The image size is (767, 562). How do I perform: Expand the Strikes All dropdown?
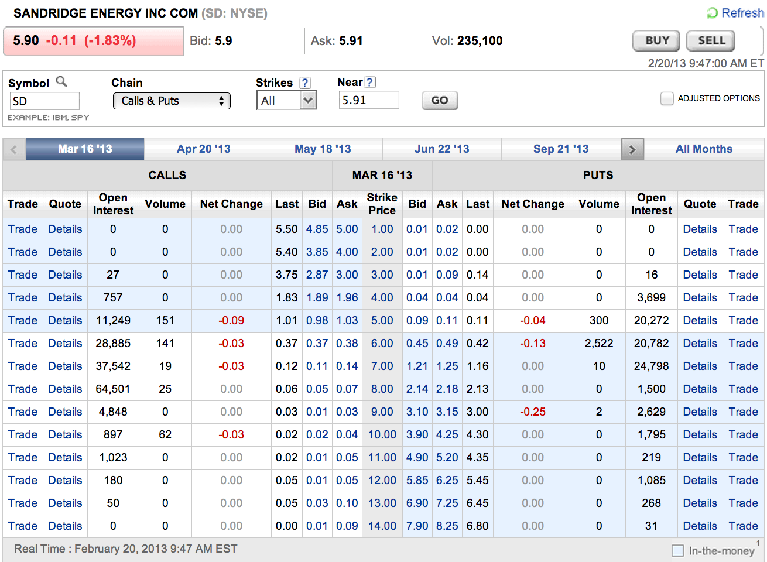click(x=286, y=101)
